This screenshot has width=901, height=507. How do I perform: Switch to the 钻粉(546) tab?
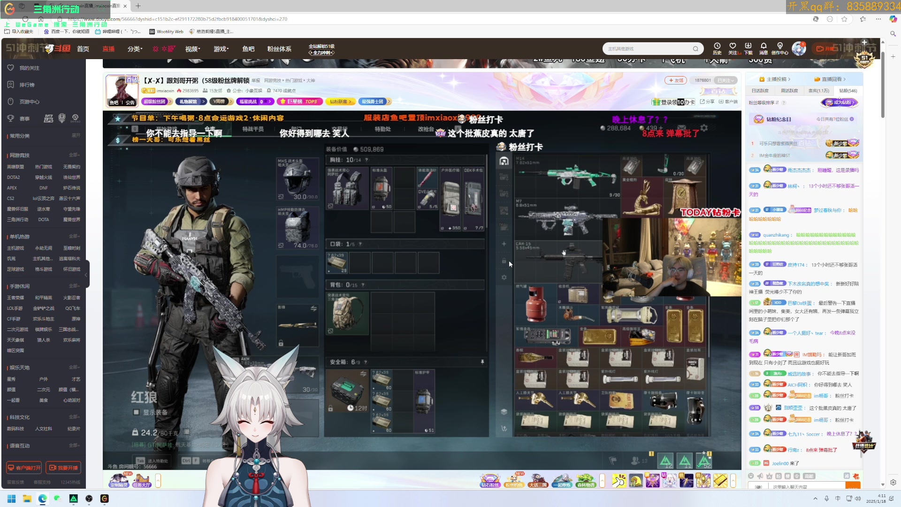tap(848, 91)
